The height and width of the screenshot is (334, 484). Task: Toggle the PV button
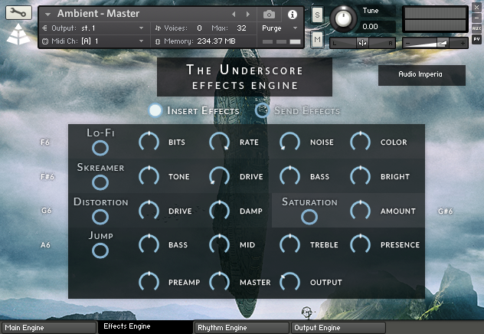point(476,39)
